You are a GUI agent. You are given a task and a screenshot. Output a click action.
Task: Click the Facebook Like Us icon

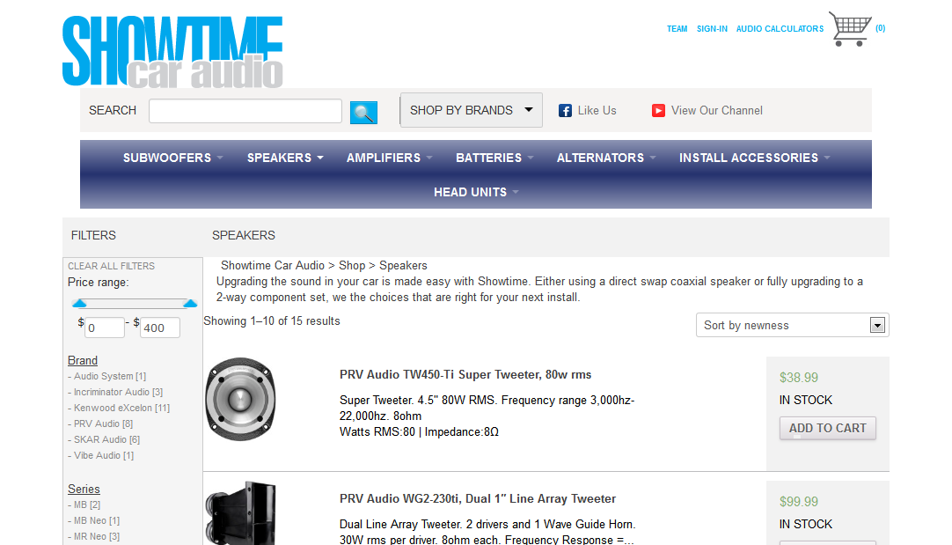pyautogui.click(x=565, y=111)
